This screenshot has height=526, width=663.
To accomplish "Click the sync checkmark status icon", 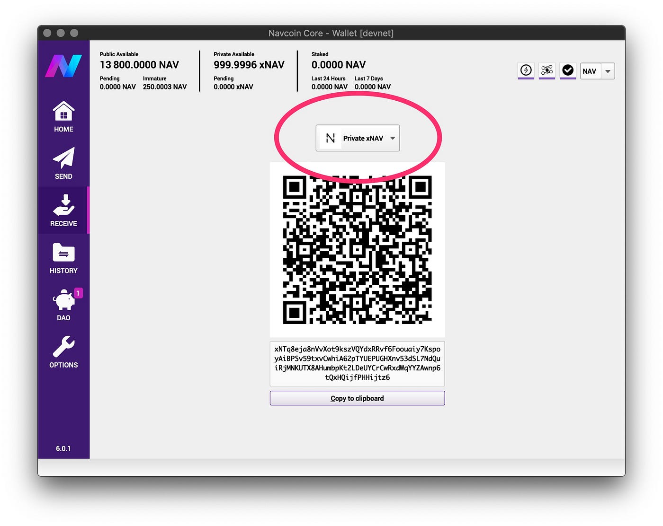I will (567, 70).
